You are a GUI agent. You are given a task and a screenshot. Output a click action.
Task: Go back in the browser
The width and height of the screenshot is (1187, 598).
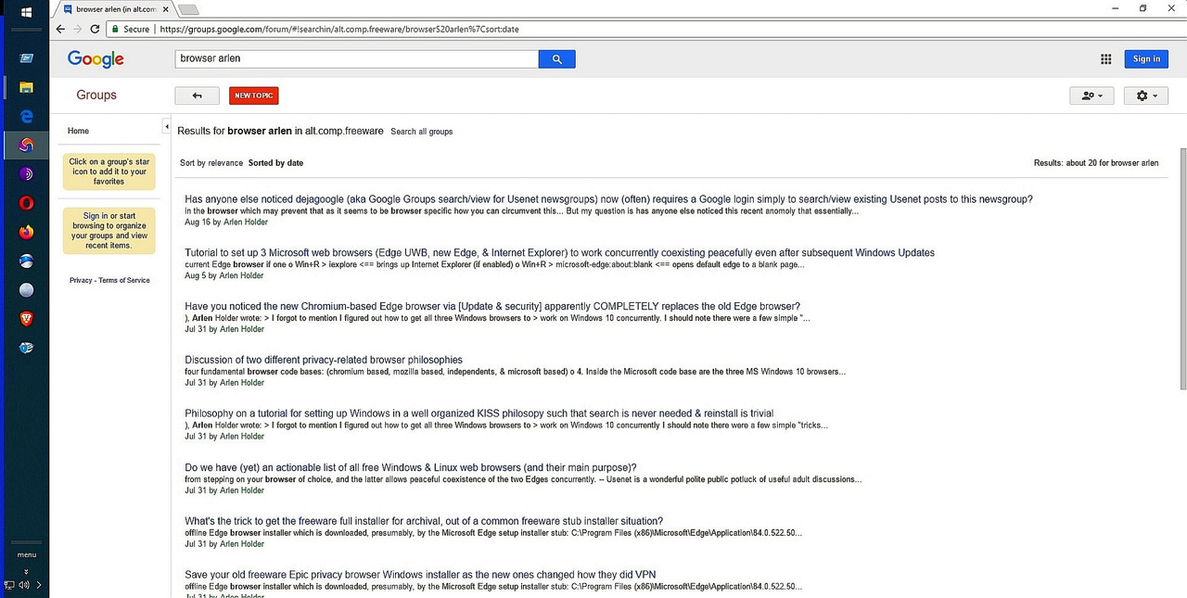pos(60,29)
